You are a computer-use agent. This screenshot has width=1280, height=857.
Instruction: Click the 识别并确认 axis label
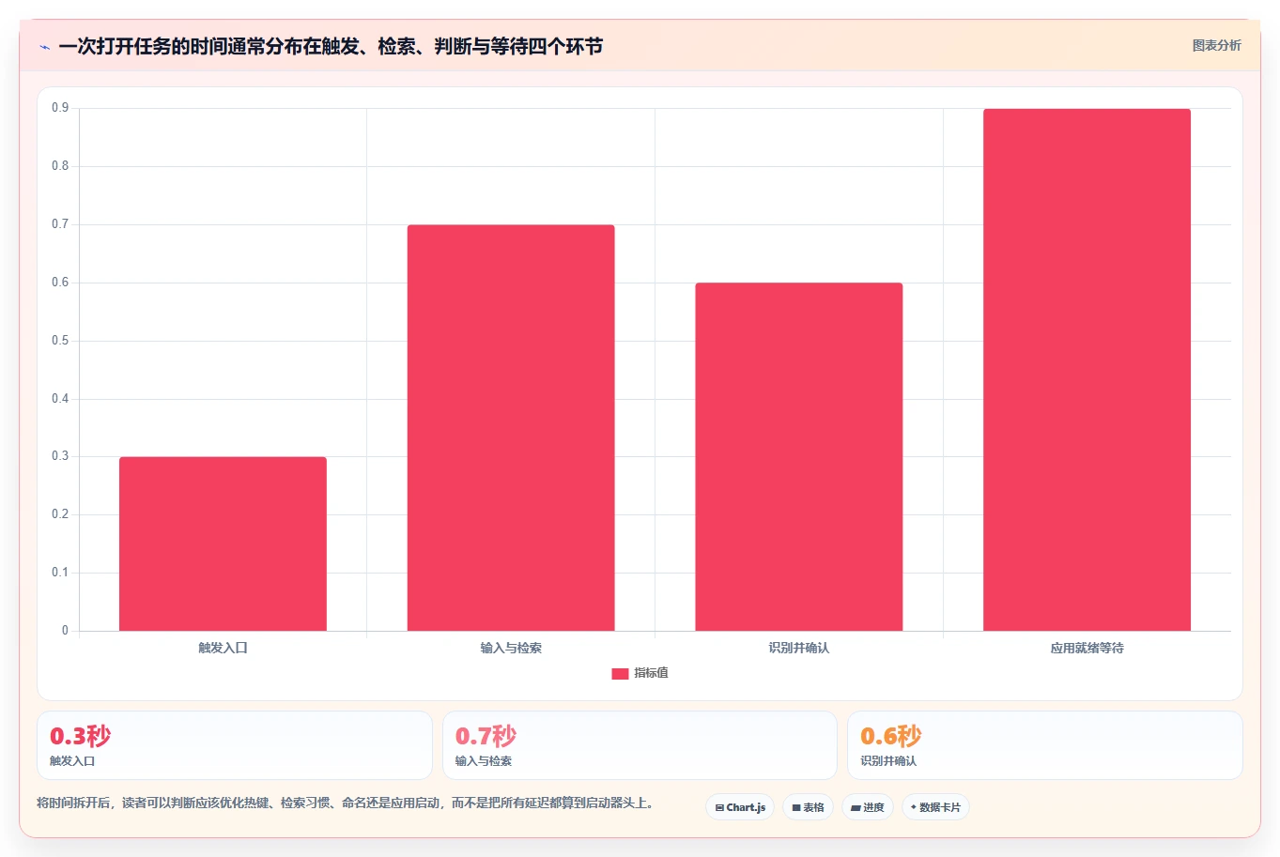(799, 648)
